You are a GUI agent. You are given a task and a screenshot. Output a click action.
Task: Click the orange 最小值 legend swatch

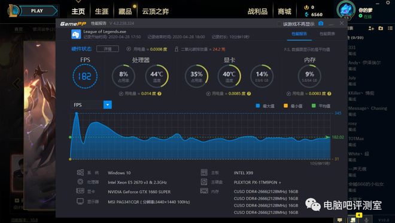(285, 106)
